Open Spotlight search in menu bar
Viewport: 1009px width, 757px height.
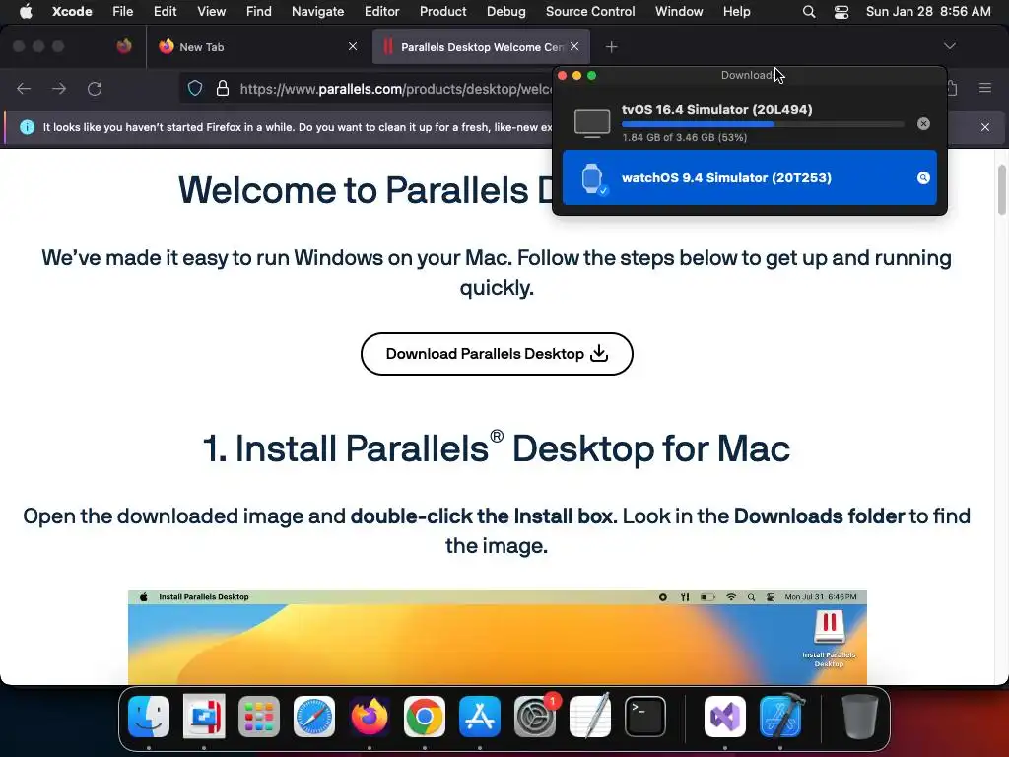tap(809, 12)
